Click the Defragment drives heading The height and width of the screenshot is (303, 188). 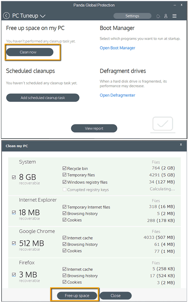pyautogui.click(x=123, y=71)
